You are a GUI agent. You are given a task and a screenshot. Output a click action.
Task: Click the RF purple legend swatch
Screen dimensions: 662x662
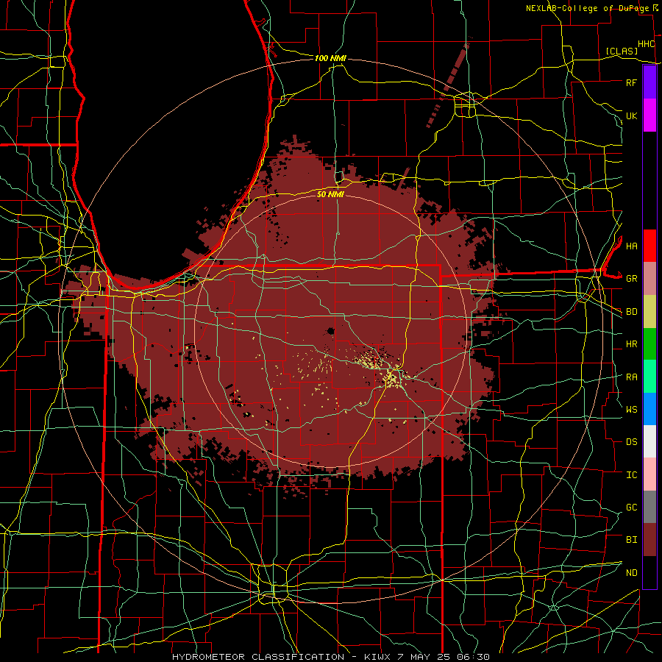pyautogui.click(x=649, y=82)
